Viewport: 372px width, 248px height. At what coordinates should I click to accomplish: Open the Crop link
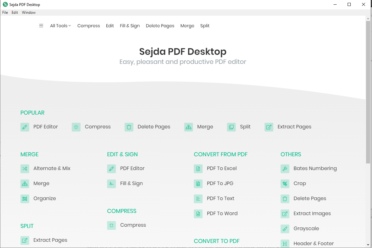pyautogui.click(x=300, y=183)
